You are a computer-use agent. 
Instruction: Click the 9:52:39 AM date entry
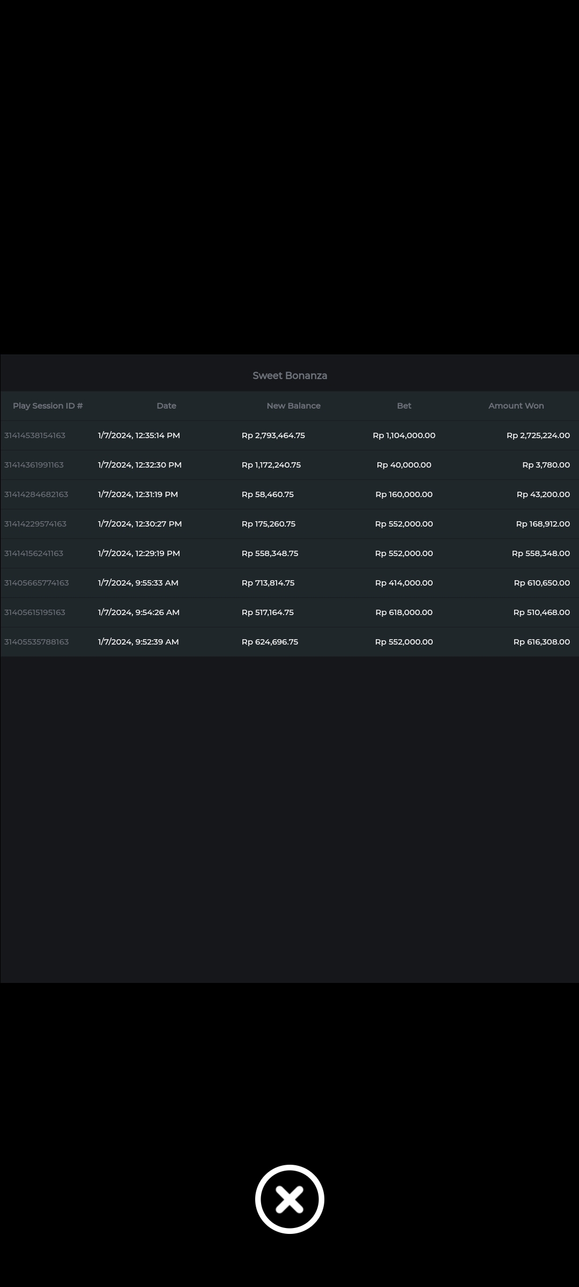point(138,642)
